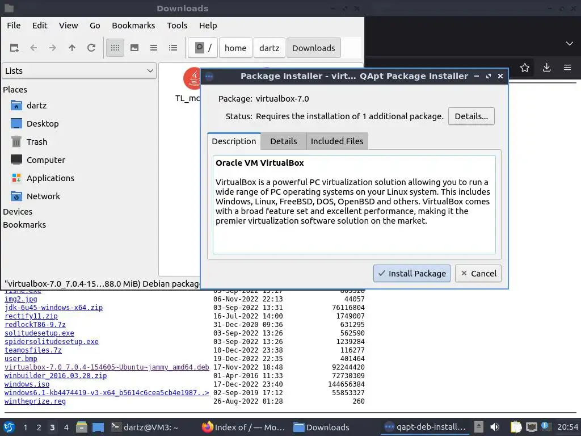Select Computer in Places sidebar
The height and width of the screenshot is (436, 581).
tap(45, 160)
